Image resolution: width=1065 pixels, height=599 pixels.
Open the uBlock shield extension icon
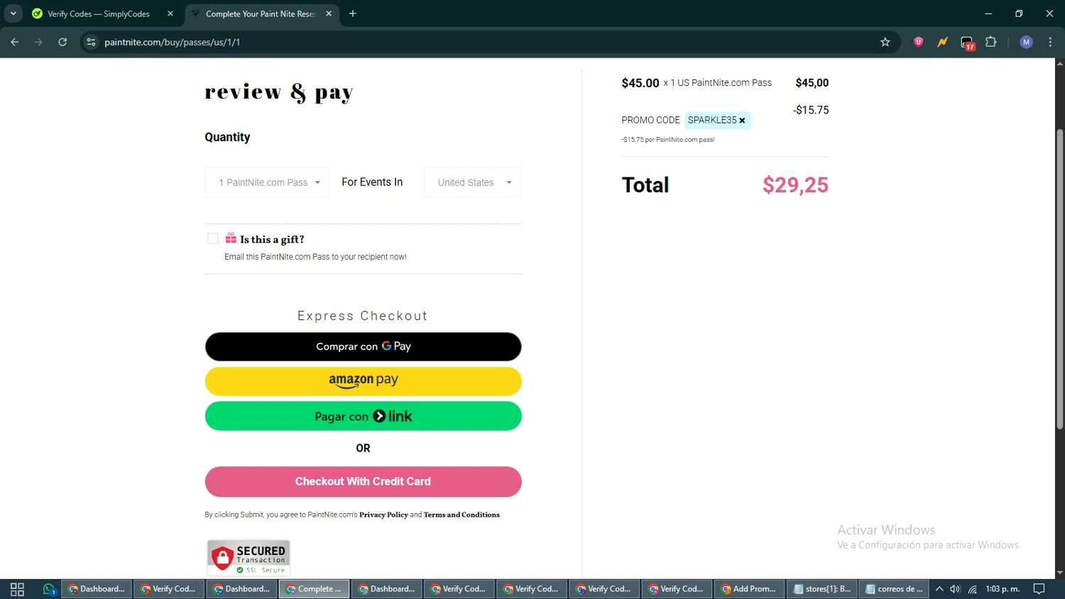point(918,42)
